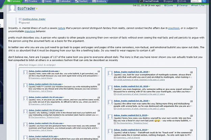
Task: Click 'Attached Images (click to enlarge)' caption
Action: [x=37, y=65]
